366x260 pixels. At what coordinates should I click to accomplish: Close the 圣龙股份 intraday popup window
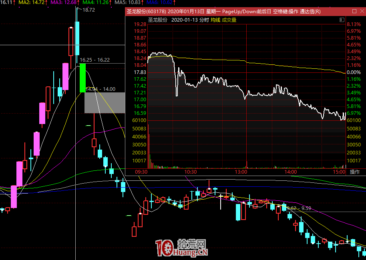[362, 11]
